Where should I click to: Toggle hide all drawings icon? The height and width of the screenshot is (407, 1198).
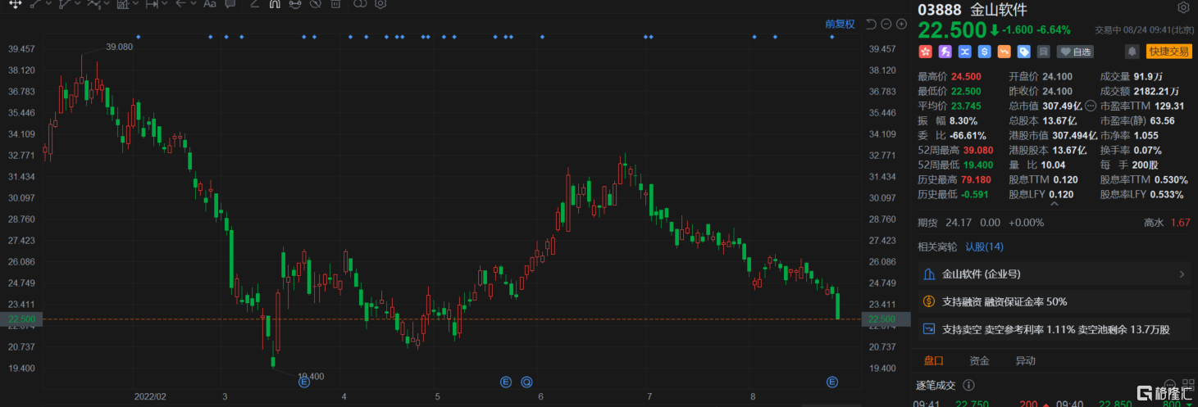315,4
